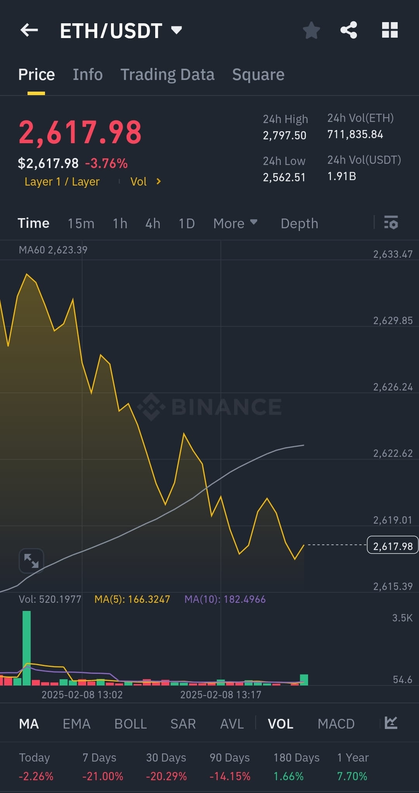The width and height of the screenshot is (419, 793).
Task: Add ETH/USDT to favorites with star
Action: click(x=311, y=30)
